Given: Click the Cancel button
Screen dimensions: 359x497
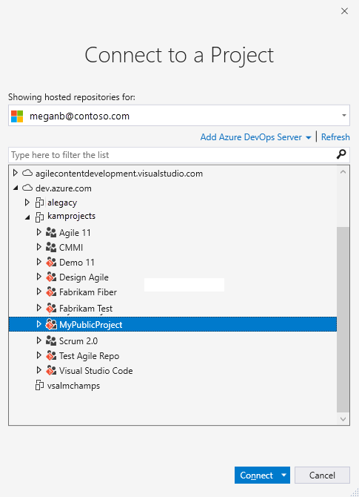Looking at the screenshot, I should tap(322, 475).
